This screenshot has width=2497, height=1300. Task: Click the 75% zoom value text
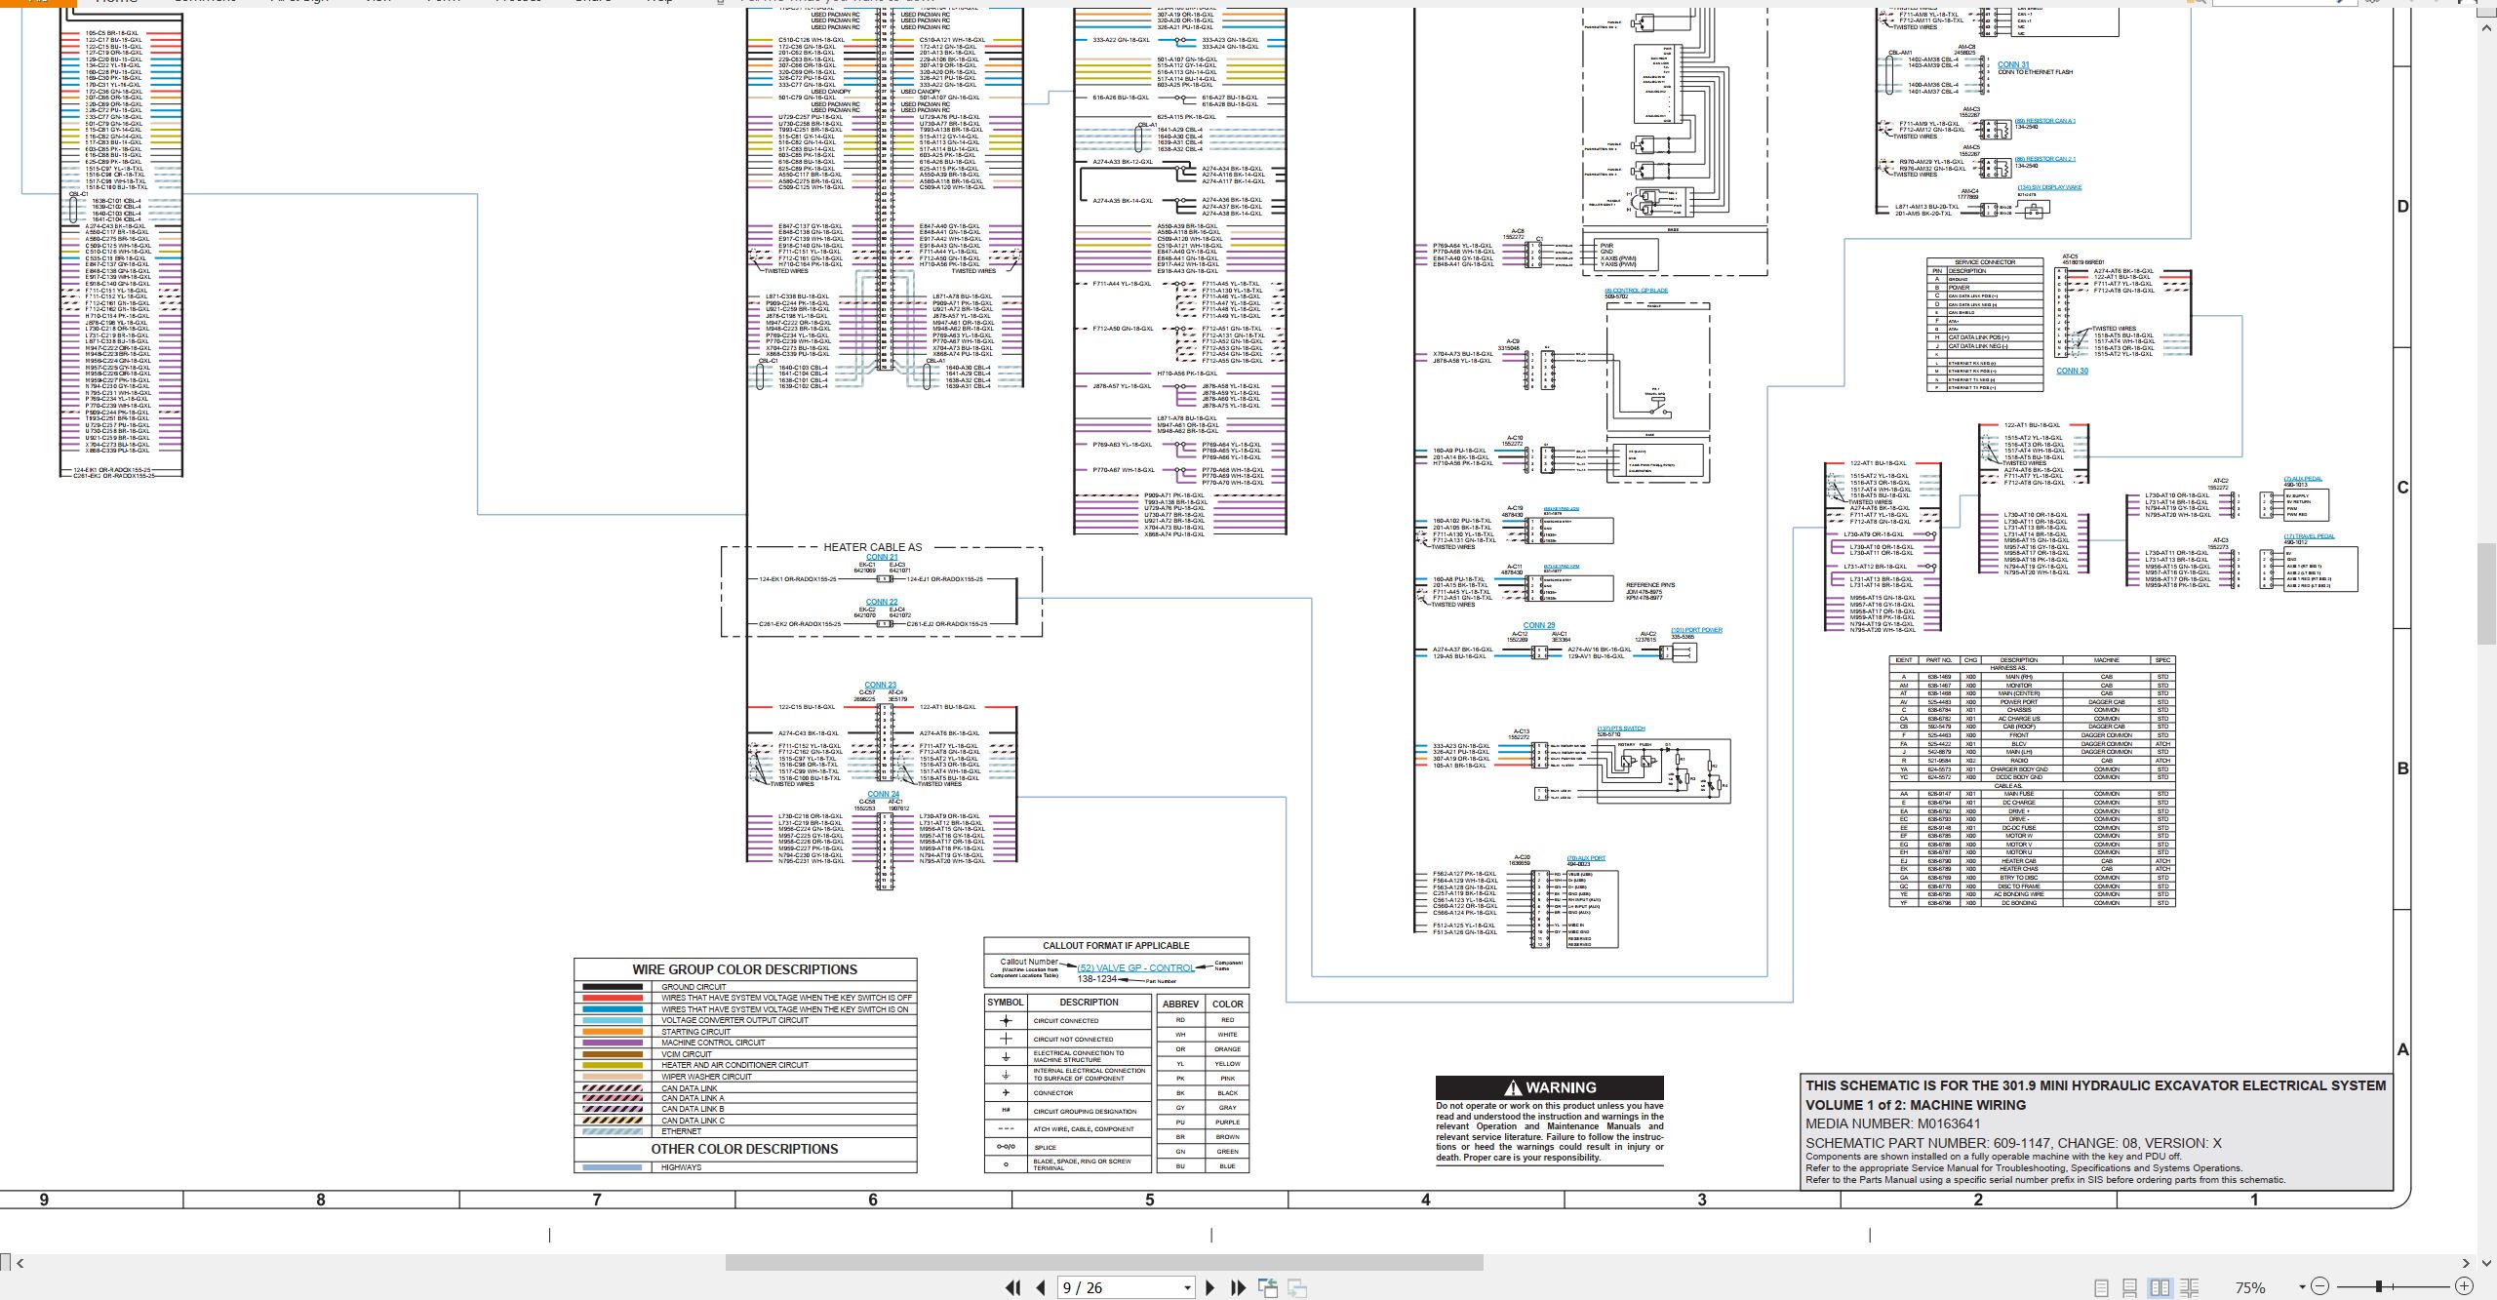pyautogui.click(x=2250, y=1287)
